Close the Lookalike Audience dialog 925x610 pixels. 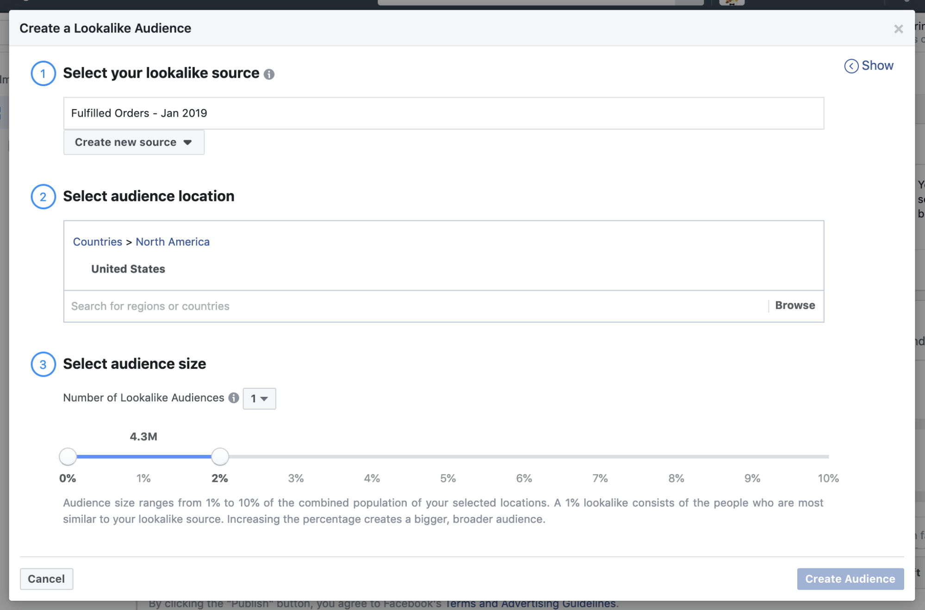pos(898,29)
